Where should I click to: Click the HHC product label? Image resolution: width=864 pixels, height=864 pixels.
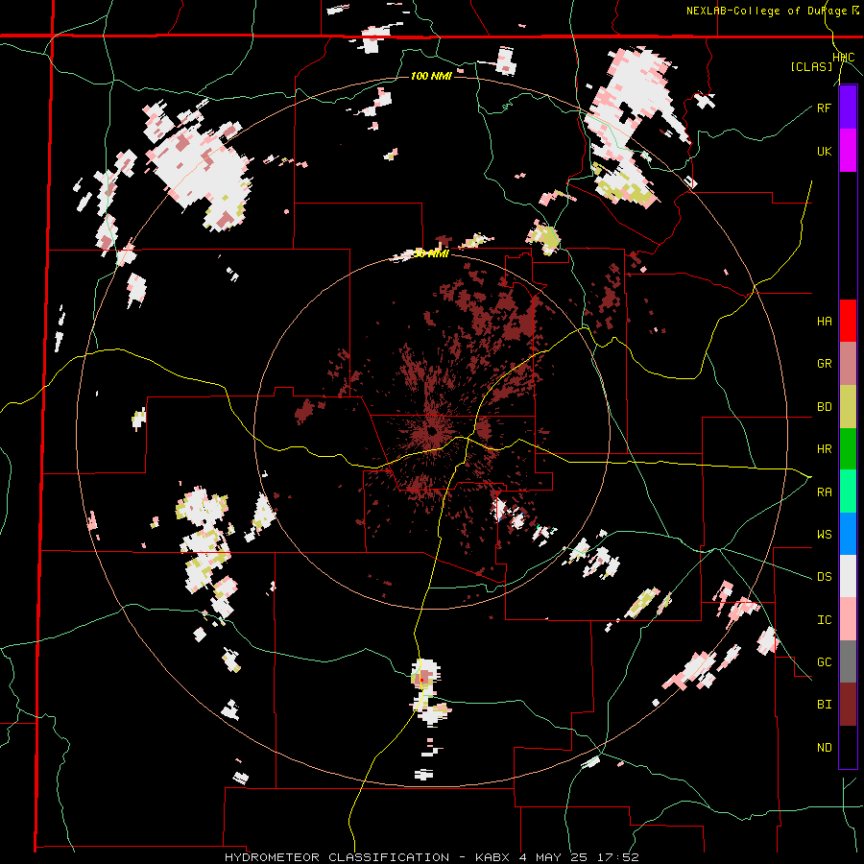844,58
